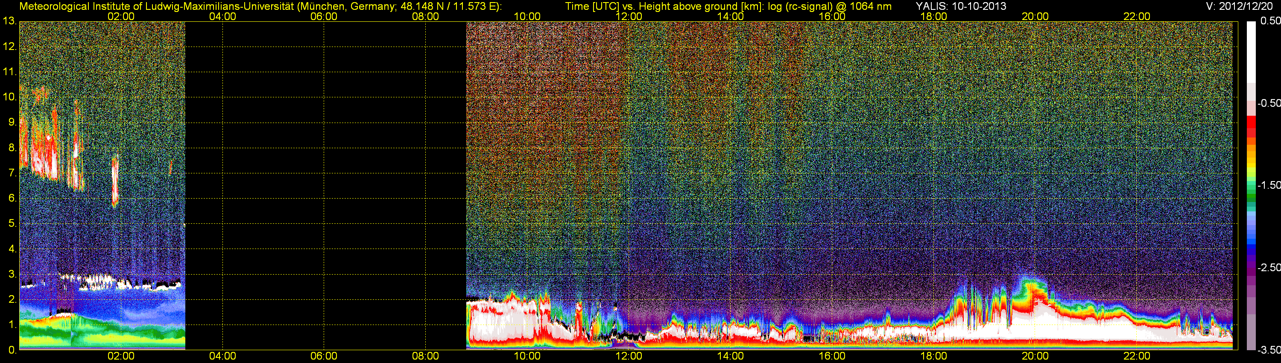Select the 12:00 label on the bottom time axis

(x=629, y=356)
